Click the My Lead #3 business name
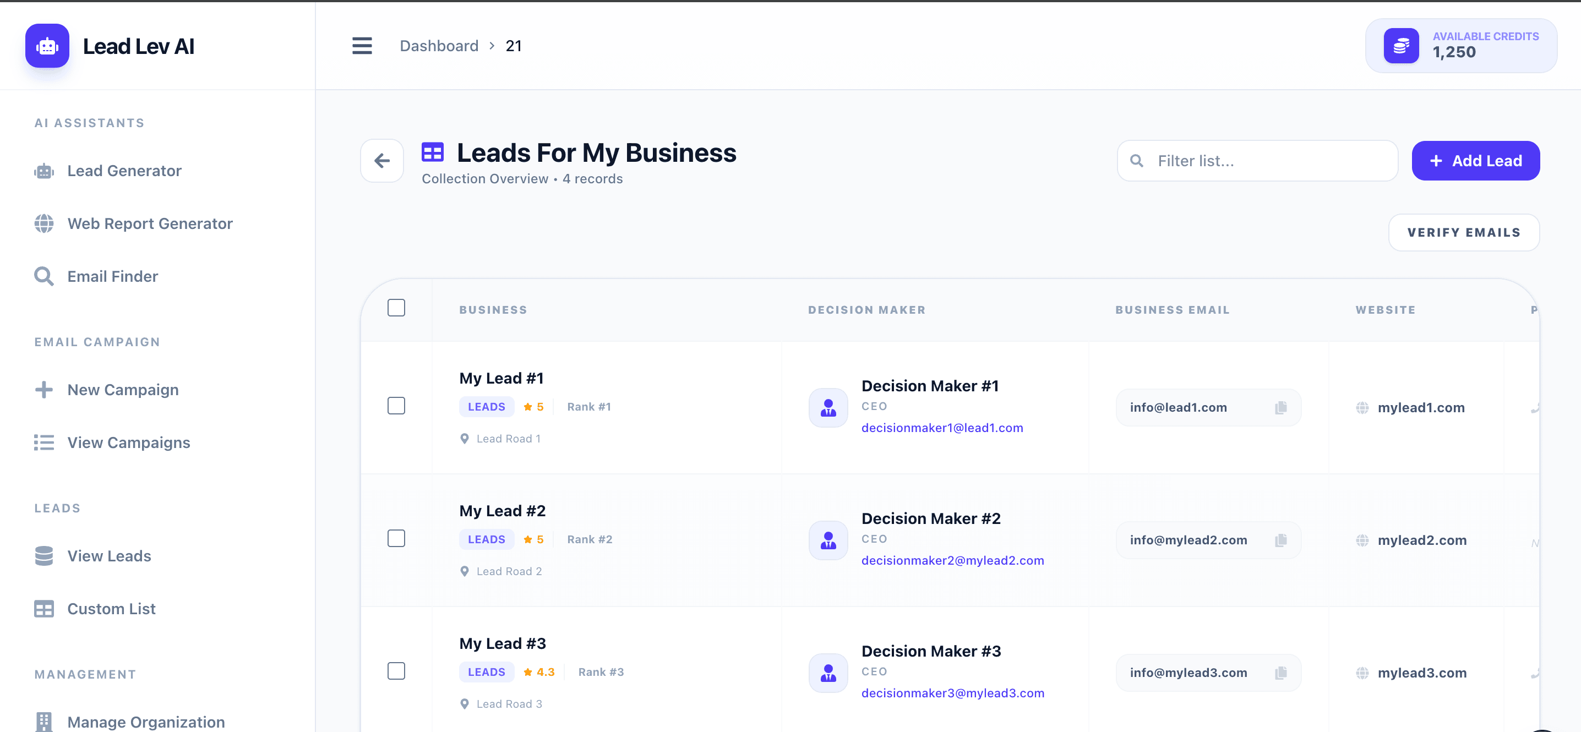The image size is (1581, 732). pyautogui.click(x=502, y=643)
